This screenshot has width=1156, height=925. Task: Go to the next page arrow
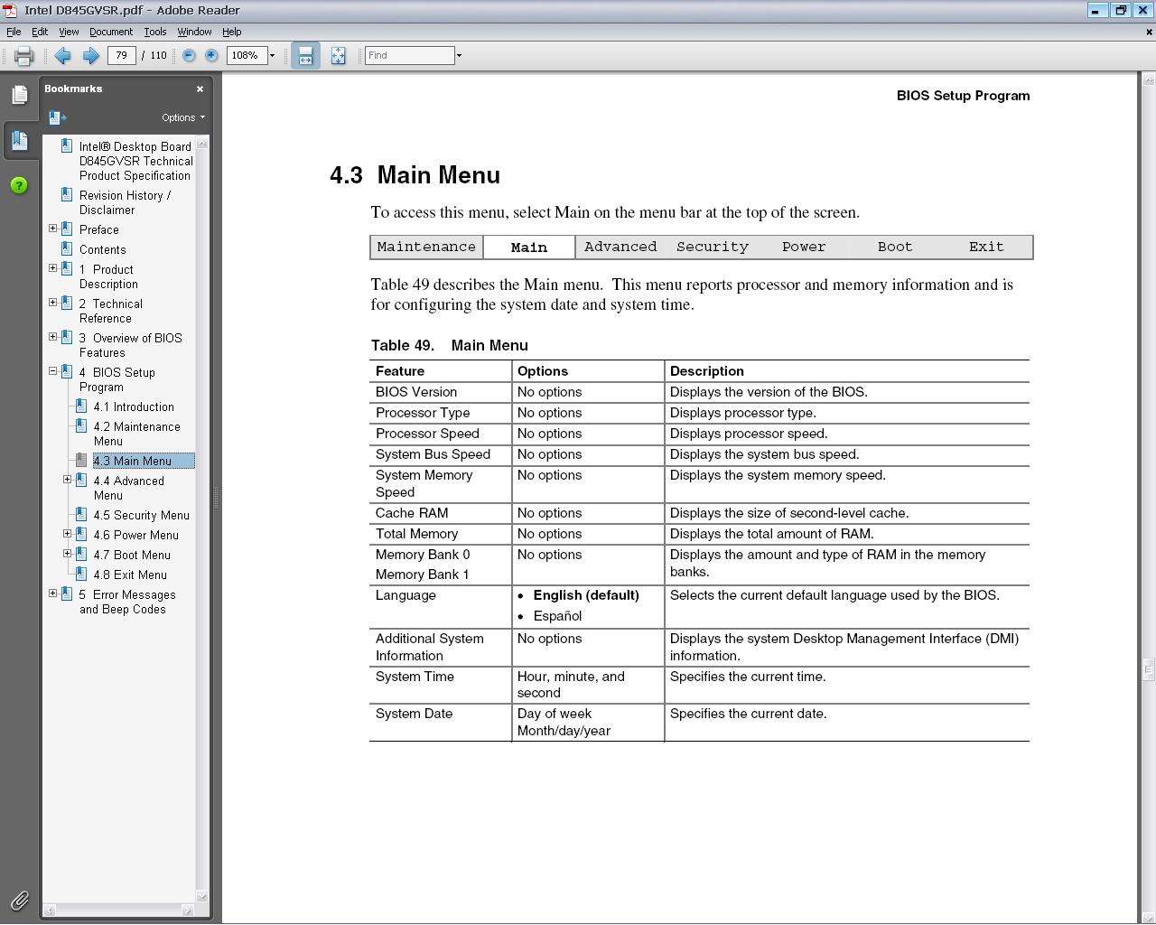[x=90, y=56]
